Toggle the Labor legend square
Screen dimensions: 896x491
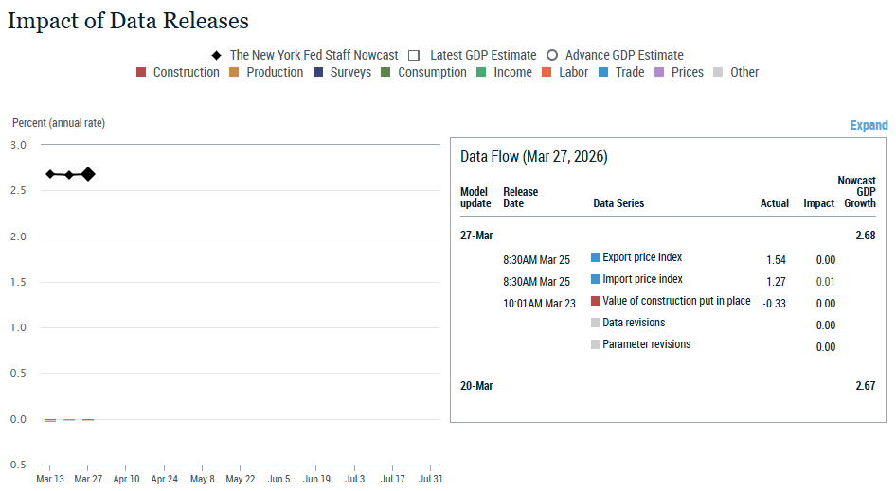(547, 73)
